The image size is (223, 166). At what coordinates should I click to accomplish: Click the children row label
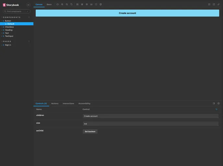pos(40,115)
